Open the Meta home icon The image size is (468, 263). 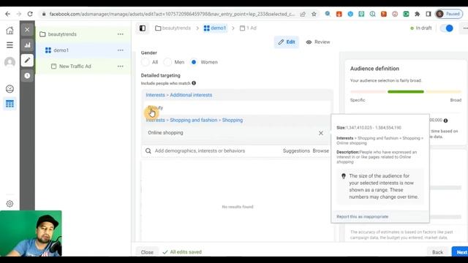[x=10, y=30]
